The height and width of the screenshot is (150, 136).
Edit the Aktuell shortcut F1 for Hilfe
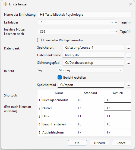(118, 116)
